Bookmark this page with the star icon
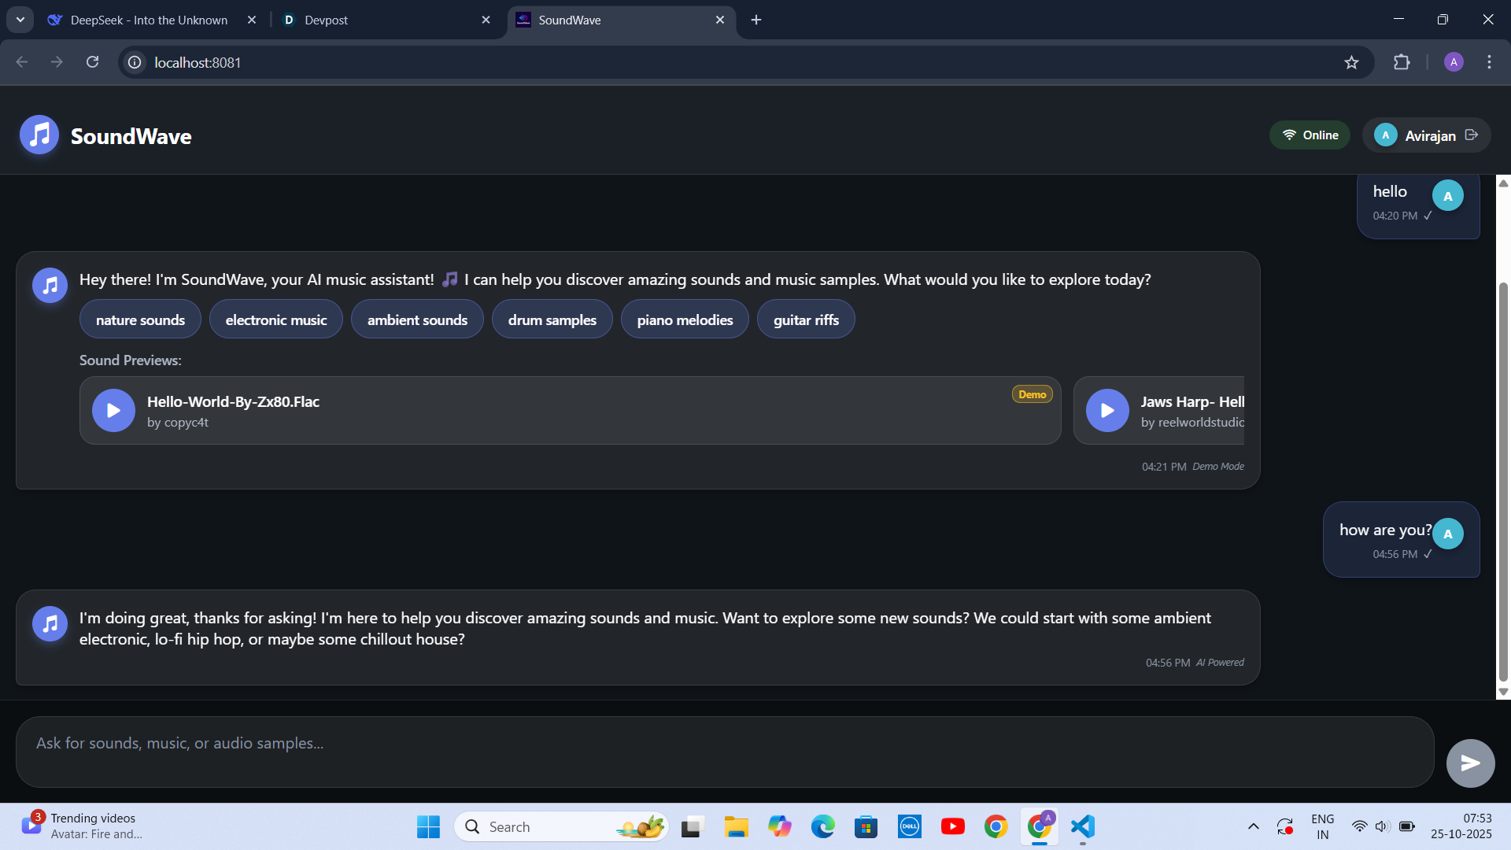The width and height of the screenshot is (1511, 850). click(1351, 62)
